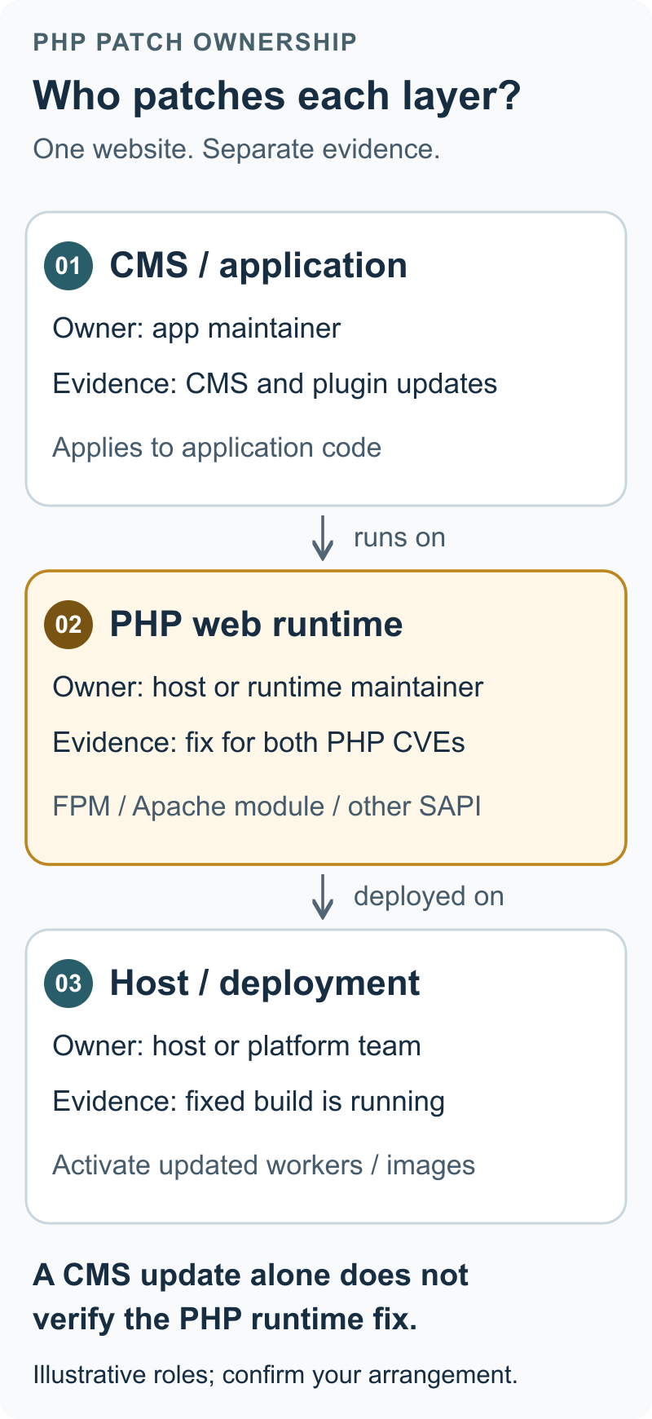Screen dimensions: 652x1419
Task: Click 'One website. Separate evidence.' subtitle
Action: click(x=236, y=149)
